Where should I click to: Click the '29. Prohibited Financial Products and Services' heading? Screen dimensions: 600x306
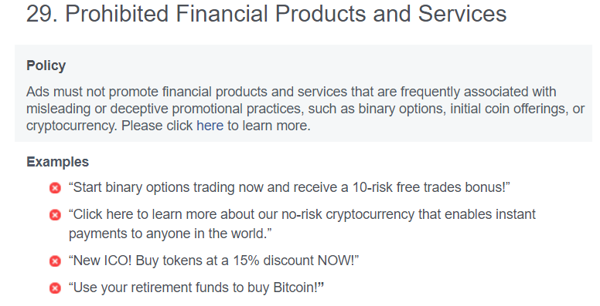(266, 14)
